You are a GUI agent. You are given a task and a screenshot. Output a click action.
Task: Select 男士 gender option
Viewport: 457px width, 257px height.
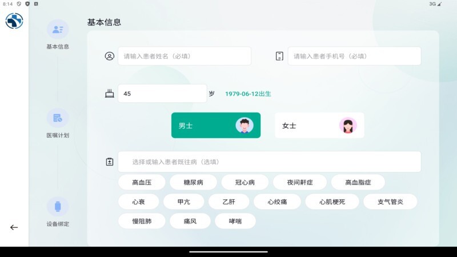pyautogui.click(x=215, y=126)
